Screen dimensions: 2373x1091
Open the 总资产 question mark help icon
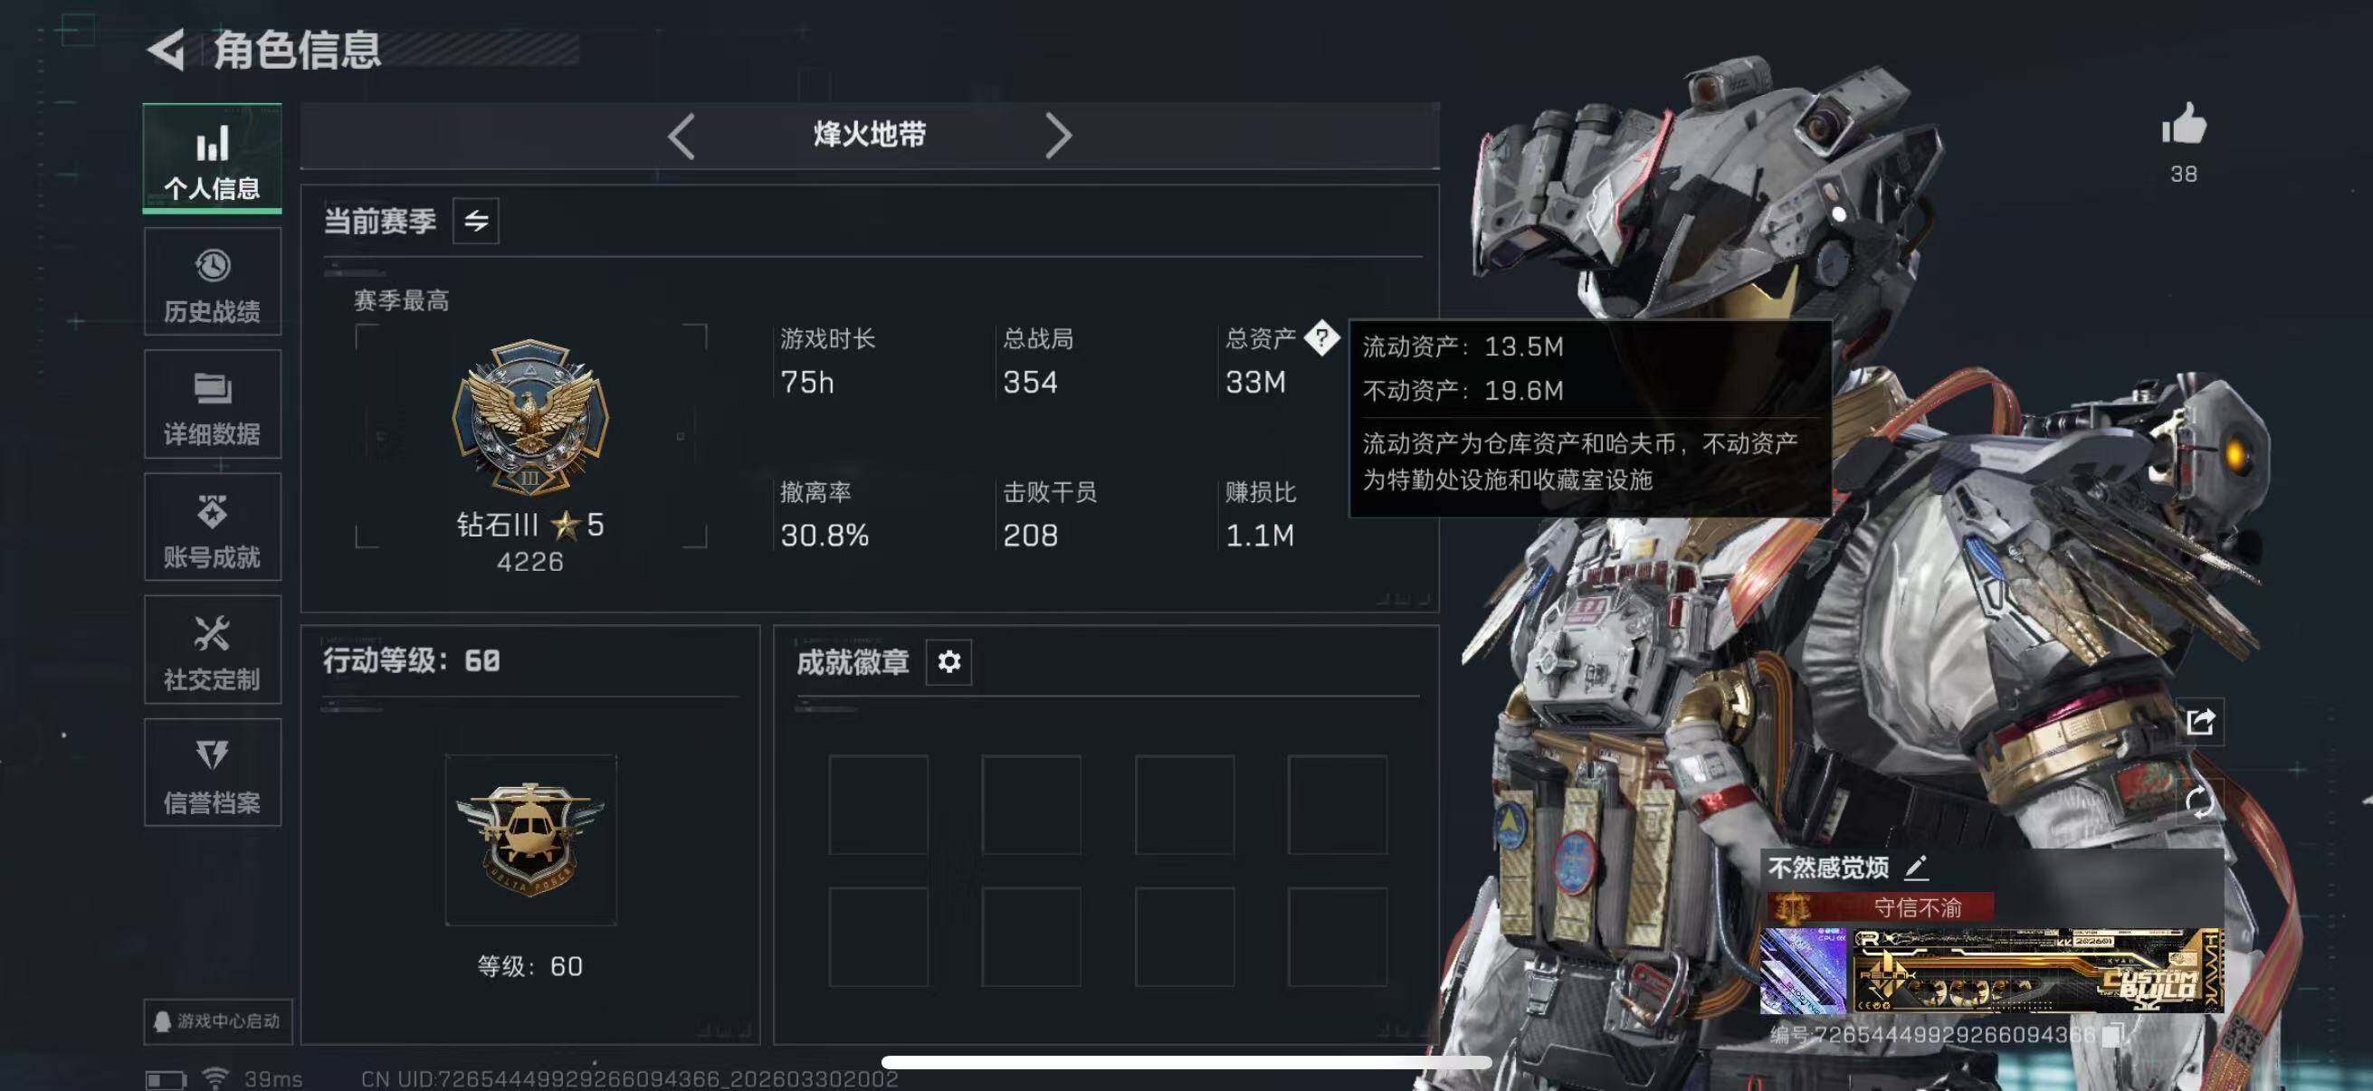pos(1322,338)
